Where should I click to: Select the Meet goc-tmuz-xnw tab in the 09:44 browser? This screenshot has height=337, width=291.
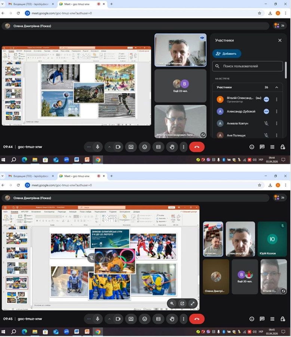[x=82, y=4]
